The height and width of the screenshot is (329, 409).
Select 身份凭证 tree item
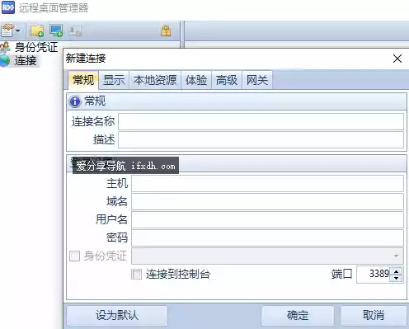[x=36, y=47]
